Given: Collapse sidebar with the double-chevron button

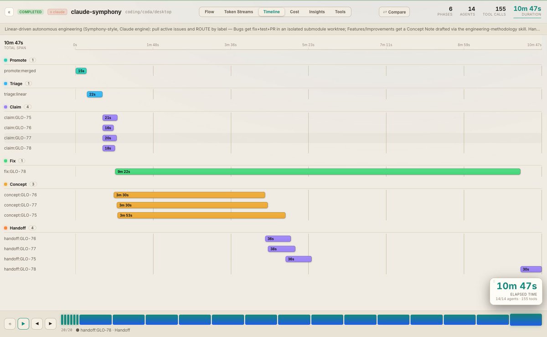Looking at the screenshot, I should pos(9,11).
